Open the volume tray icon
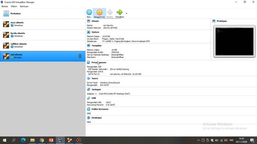257x144 pixels. click(226, 140)
